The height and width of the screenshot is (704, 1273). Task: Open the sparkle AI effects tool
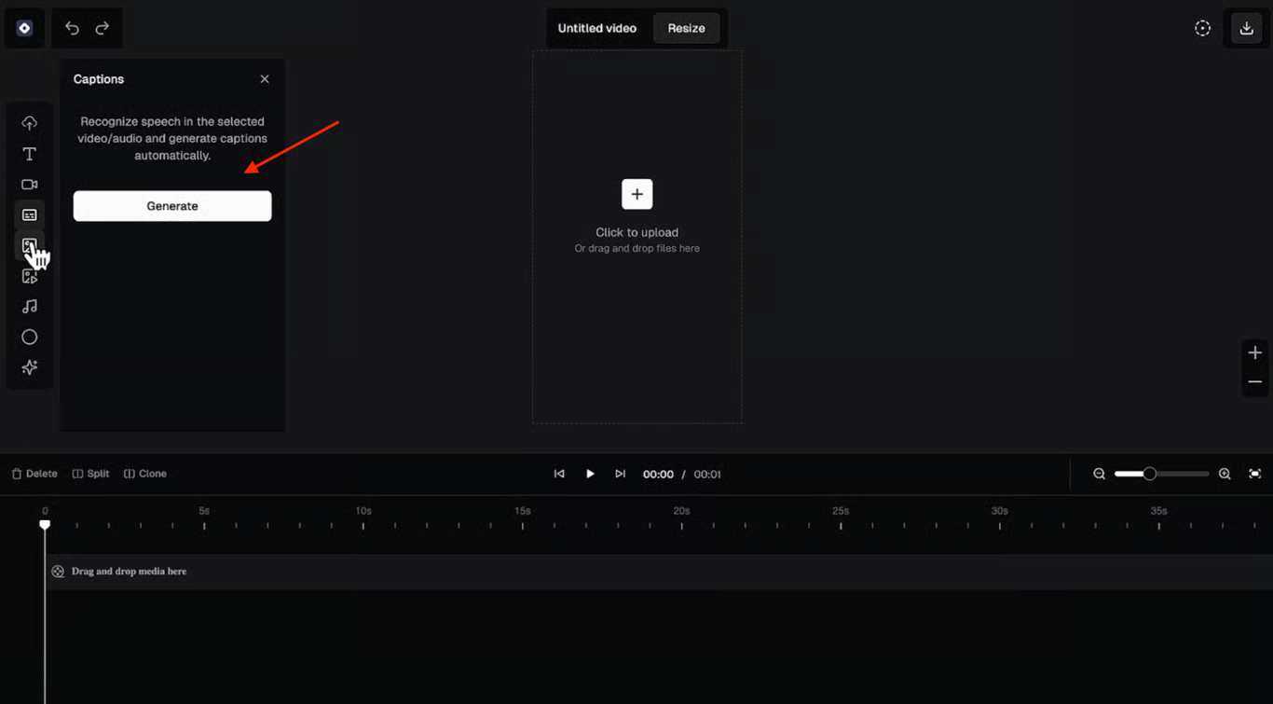(x=30, y=367)
